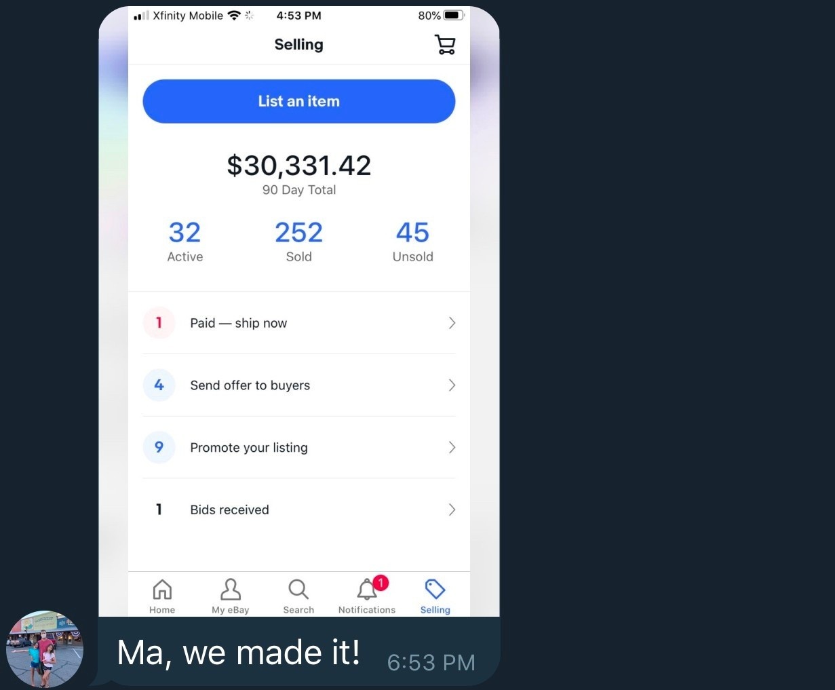The width and height of the screenshot is (835, 690).
Task: Open the Notifications bell icon
Action: 366,590
